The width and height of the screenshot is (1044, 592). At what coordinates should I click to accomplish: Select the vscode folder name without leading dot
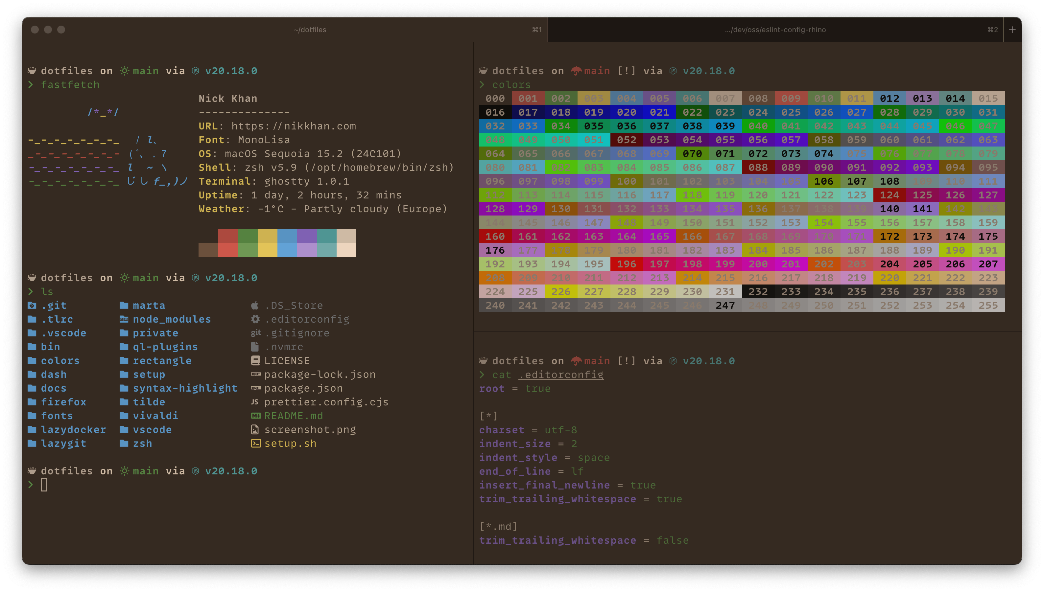point(152,430)
